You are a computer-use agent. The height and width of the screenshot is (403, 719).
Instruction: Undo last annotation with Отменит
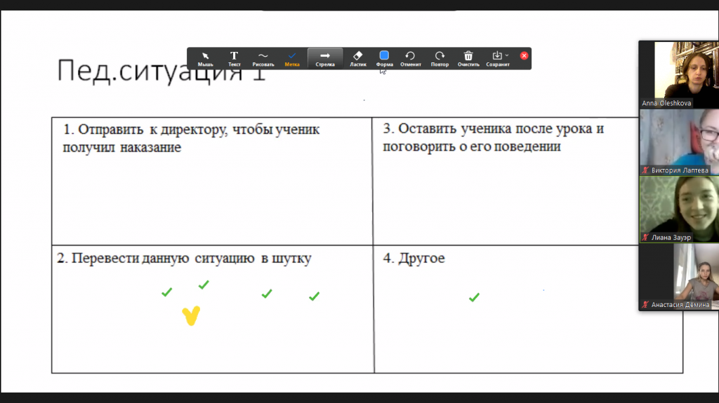click(410, 58)
